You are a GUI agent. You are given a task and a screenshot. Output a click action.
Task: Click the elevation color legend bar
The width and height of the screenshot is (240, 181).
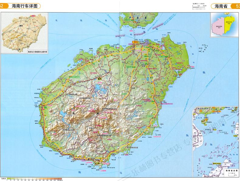[34, 179]
